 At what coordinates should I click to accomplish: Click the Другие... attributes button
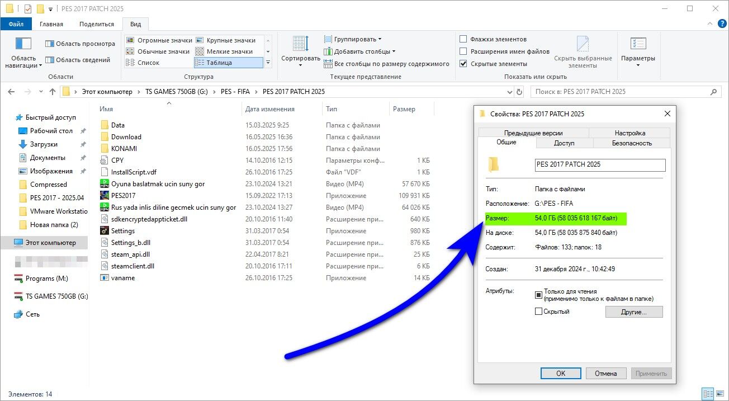634,312
